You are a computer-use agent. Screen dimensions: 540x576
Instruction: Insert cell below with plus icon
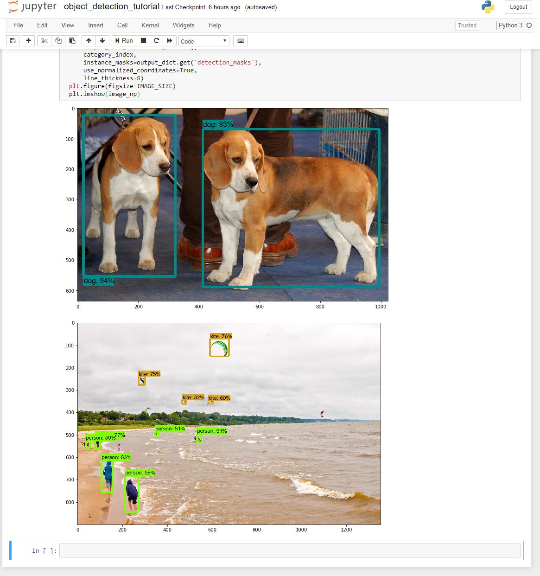(x=28, y=41)
